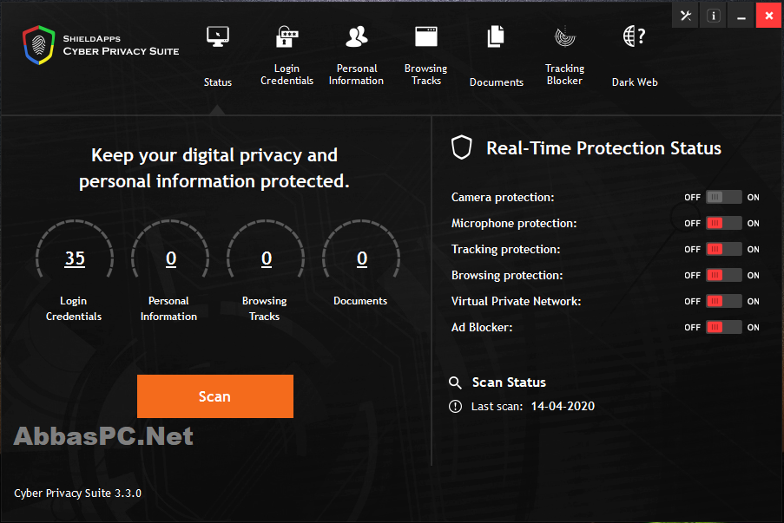Viewport: 784px width, 523px height.
Task: Click the OFF label for Microphone protection
Action: pos(692,223)
